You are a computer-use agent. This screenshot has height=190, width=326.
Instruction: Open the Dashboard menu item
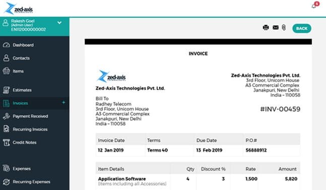click(23, 45)
